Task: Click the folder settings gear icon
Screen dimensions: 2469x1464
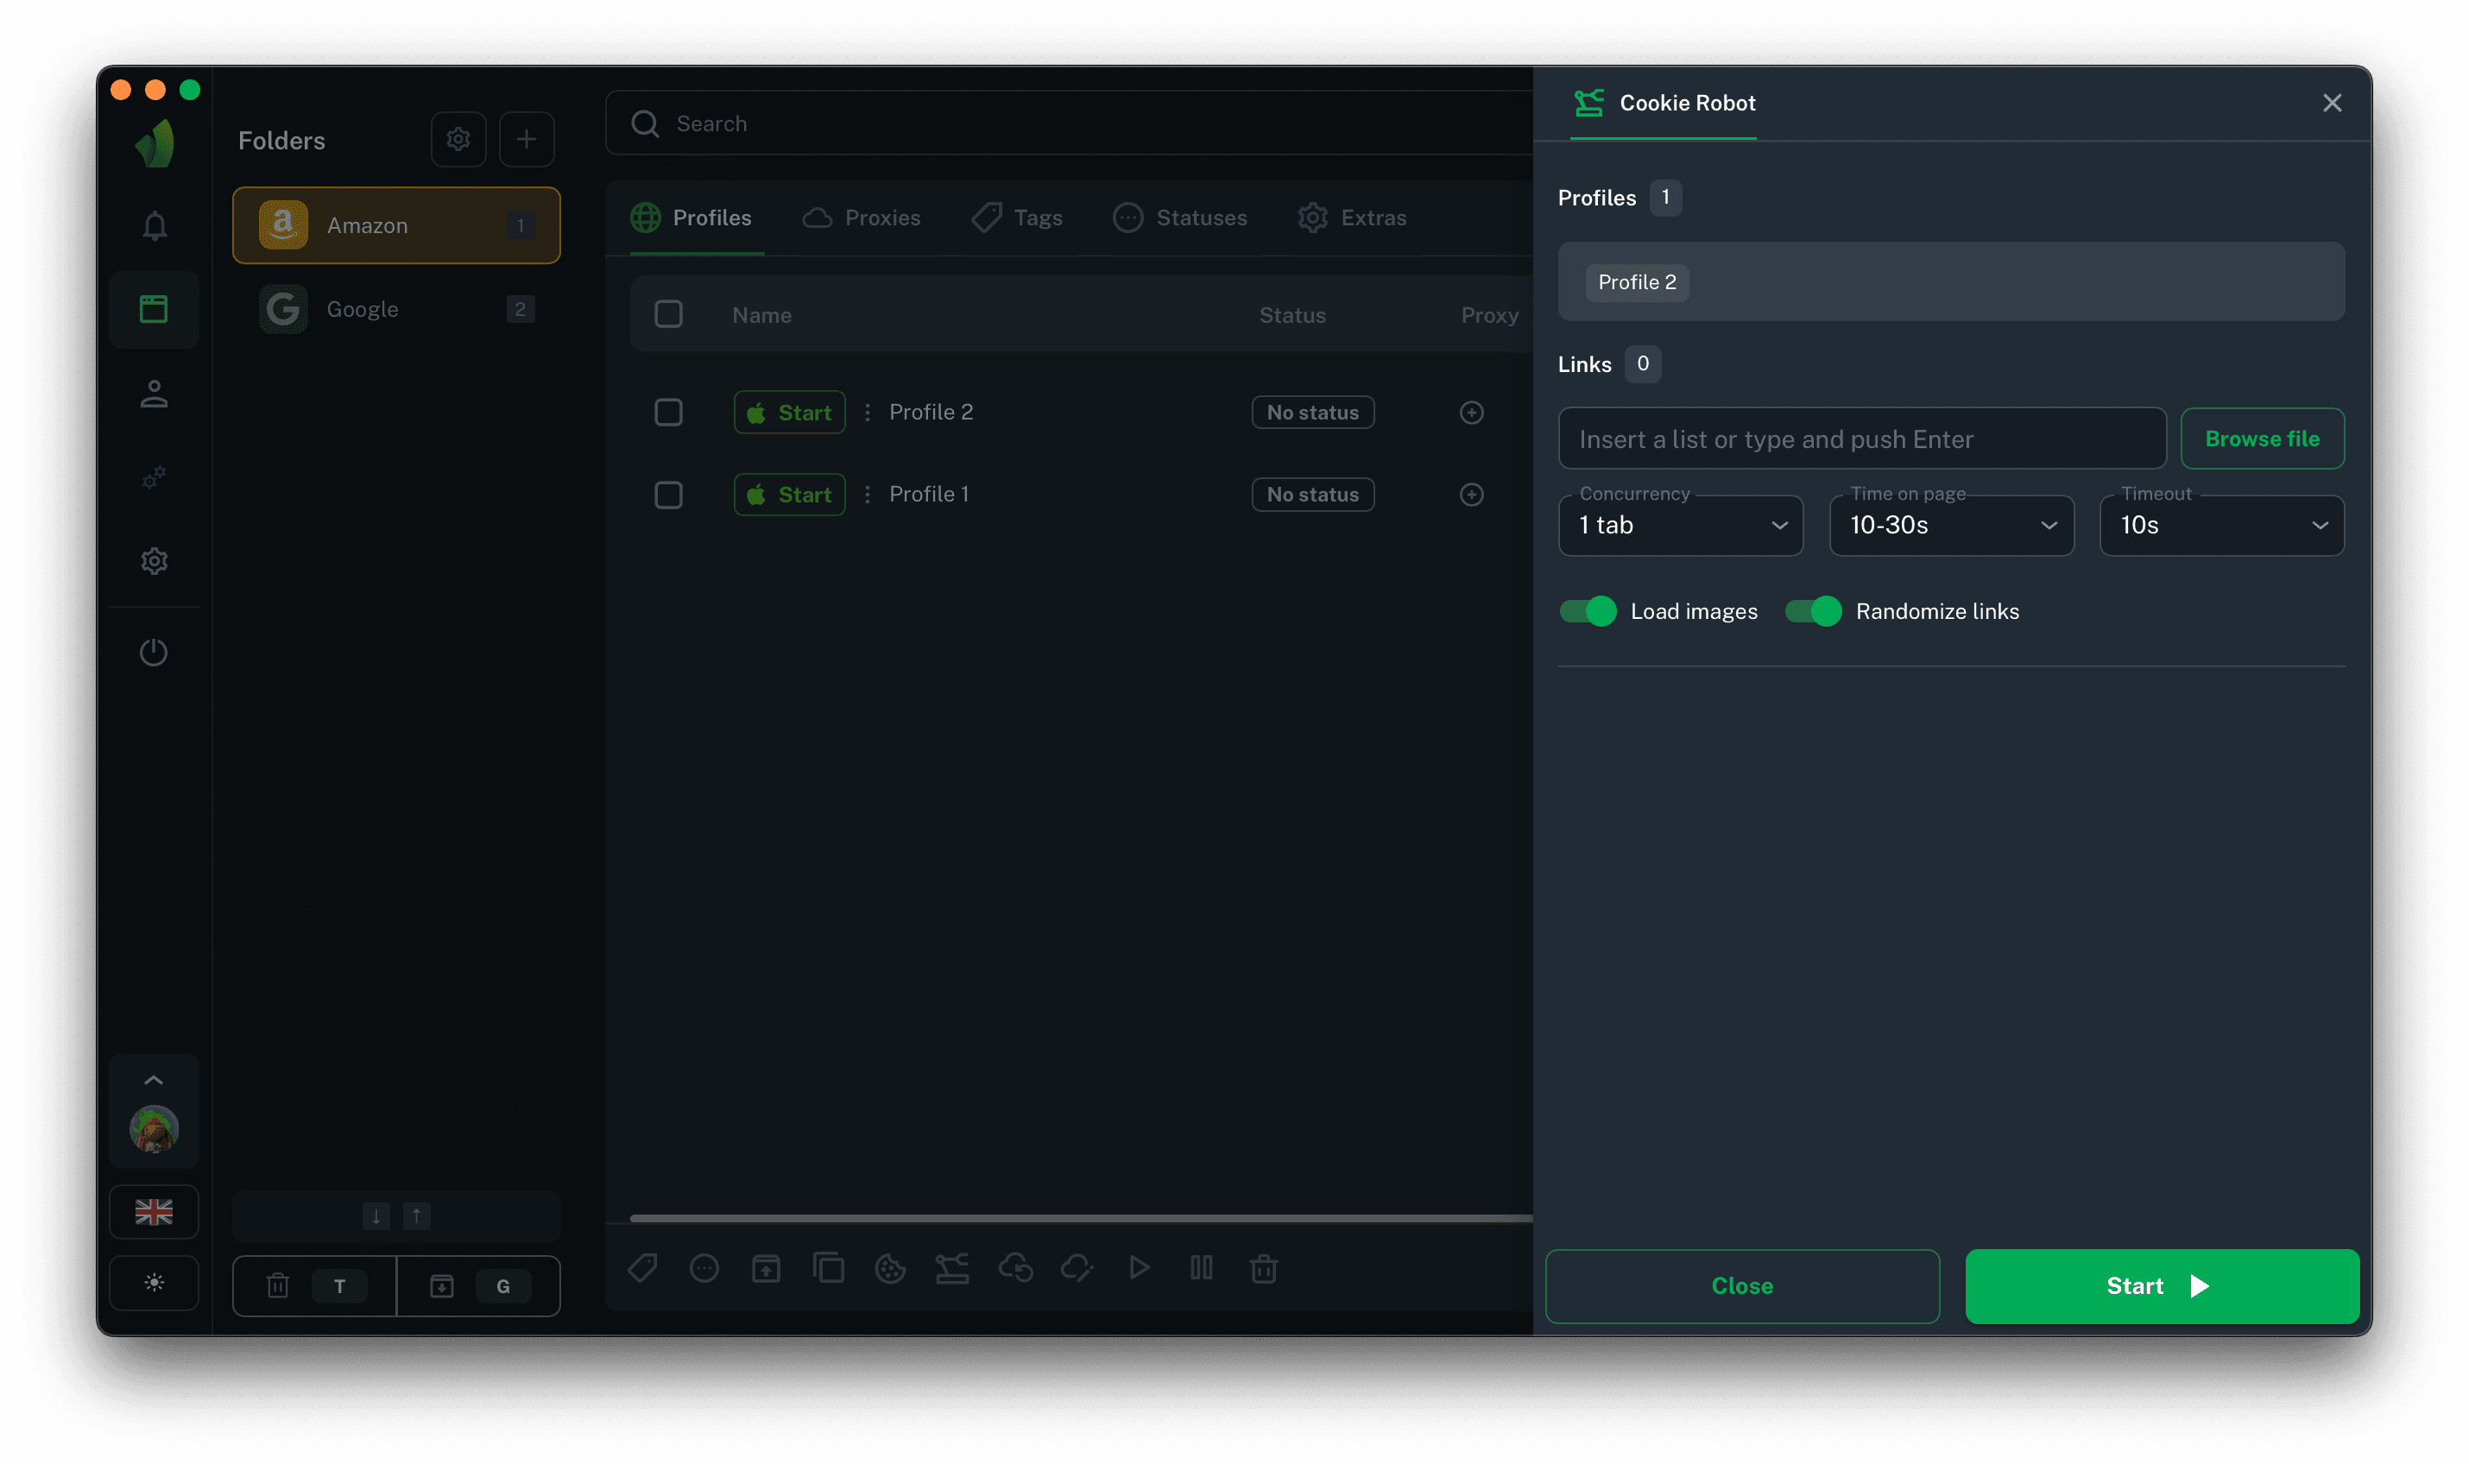Action: point(458,139)
